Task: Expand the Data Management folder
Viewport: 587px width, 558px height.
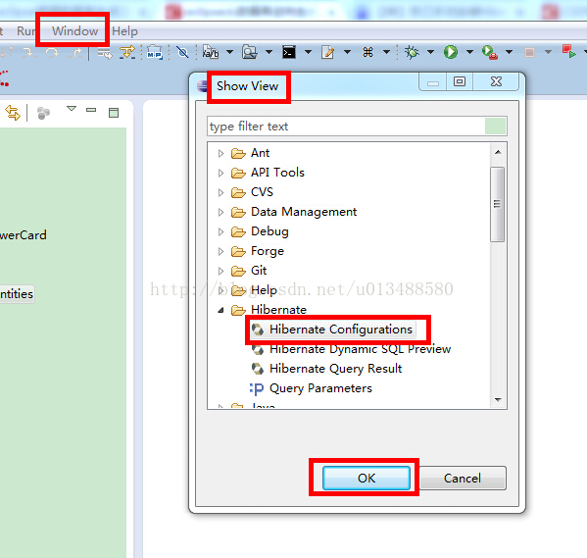Action: click(x=220, y=212)
